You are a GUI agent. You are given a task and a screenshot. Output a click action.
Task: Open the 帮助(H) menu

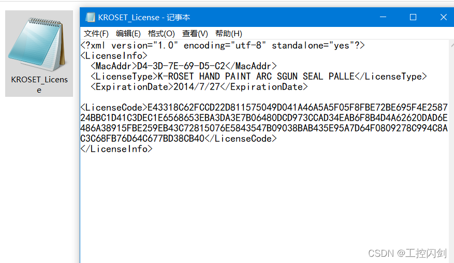click(228, 34)
